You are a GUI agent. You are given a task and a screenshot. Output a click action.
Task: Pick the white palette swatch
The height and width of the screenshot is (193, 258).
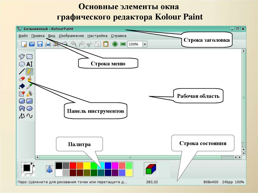coord(59,173)
